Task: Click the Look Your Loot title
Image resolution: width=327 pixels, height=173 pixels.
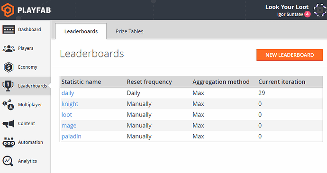Action: pyautogui.click(x=287, y=7)
